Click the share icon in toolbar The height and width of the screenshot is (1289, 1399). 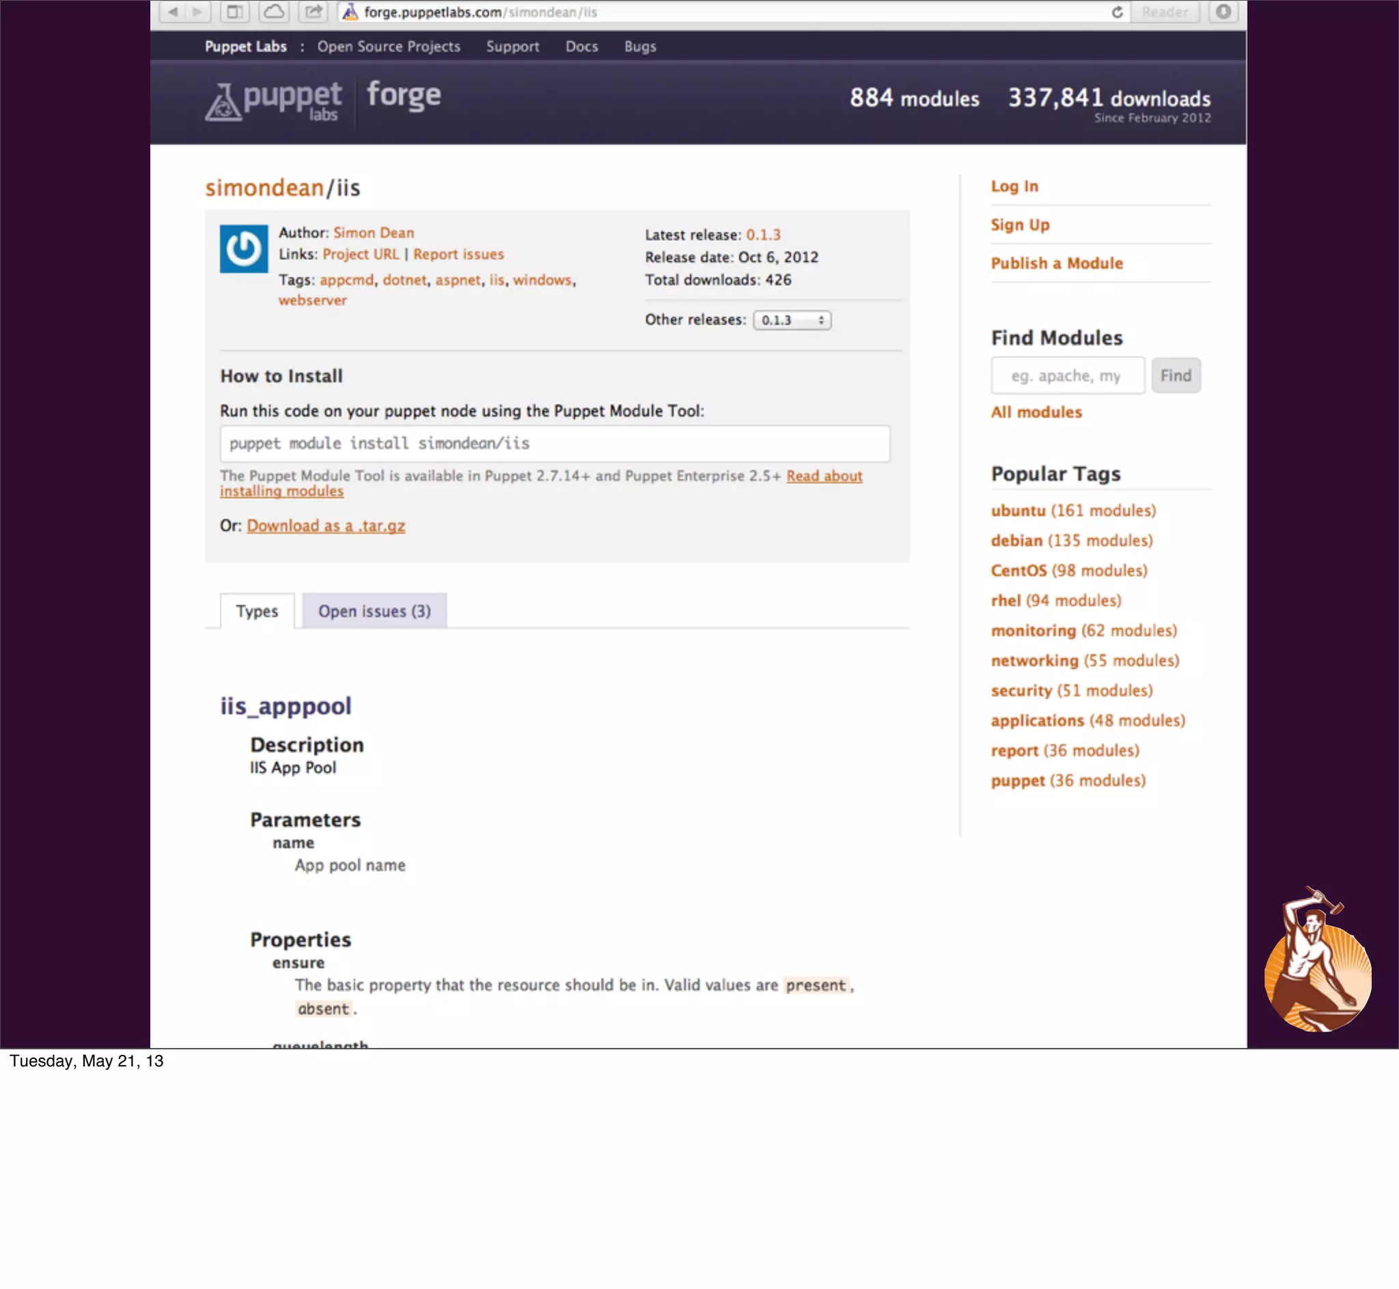pos(314,12)
